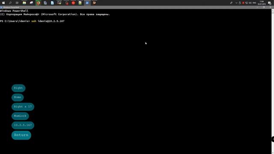Open the blue document taskbar app
Viewport: 274px width, 154px height.
point(52,3)
